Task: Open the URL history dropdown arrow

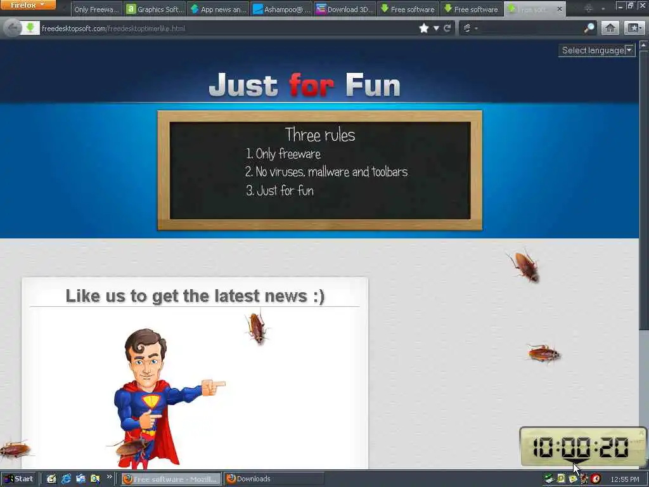Action: pyautogui.click(x=436, y=28)
